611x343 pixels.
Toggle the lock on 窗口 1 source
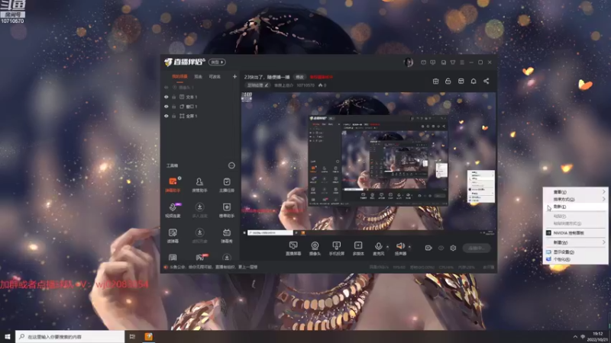[x=174, y=107]
